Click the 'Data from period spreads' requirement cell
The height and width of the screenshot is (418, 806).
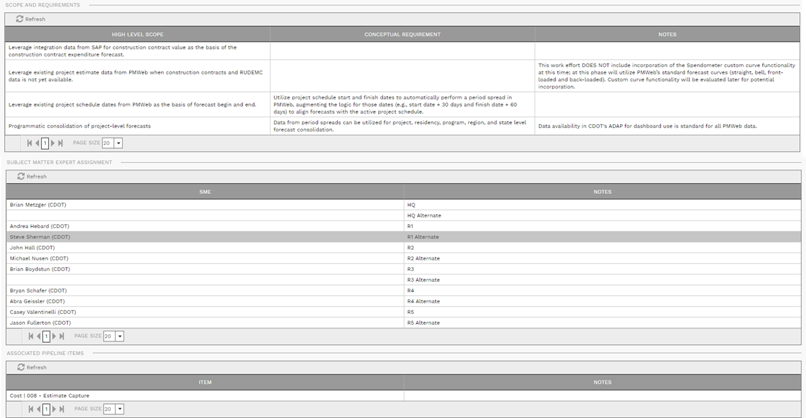[402, 126]
